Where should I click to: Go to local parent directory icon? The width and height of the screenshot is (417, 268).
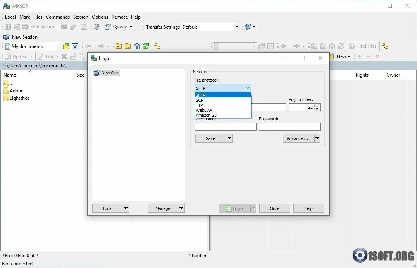(x=119, y=46)
